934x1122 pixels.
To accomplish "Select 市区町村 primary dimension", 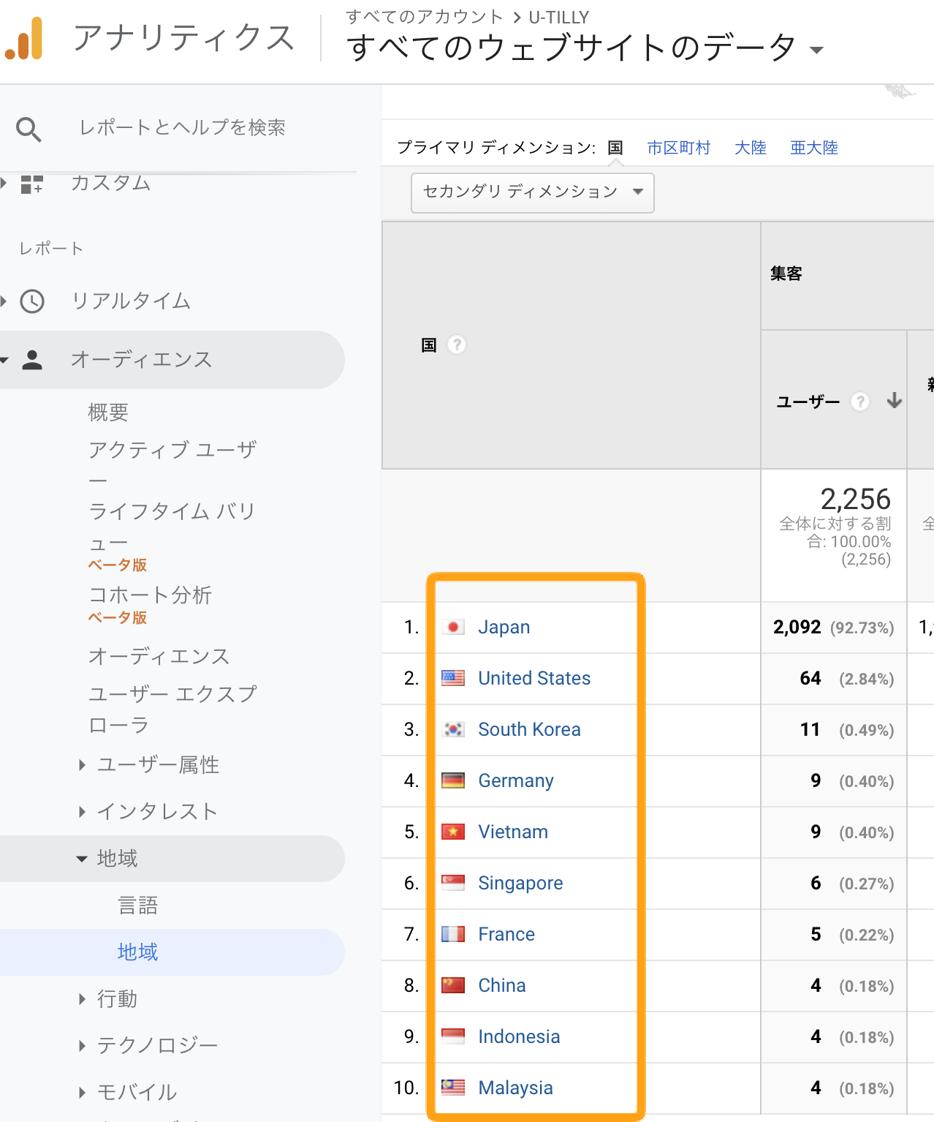I will tap(679, 148).
